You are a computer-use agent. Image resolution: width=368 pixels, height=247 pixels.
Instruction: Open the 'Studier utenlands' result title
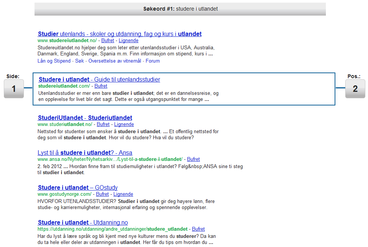click(120, 34)
